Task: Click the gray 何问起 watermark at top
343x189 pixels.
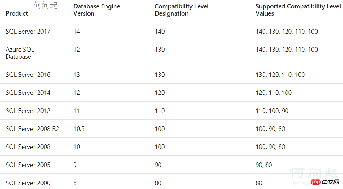Action: point(46,5)
